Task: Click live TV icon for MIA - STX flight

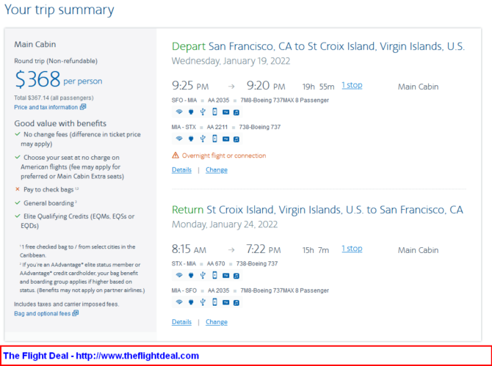Action: pos(226,139)
